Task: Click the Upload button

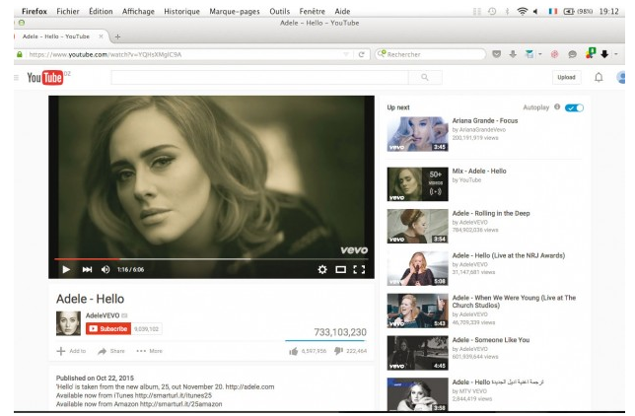Action: [x=566, y=77]
